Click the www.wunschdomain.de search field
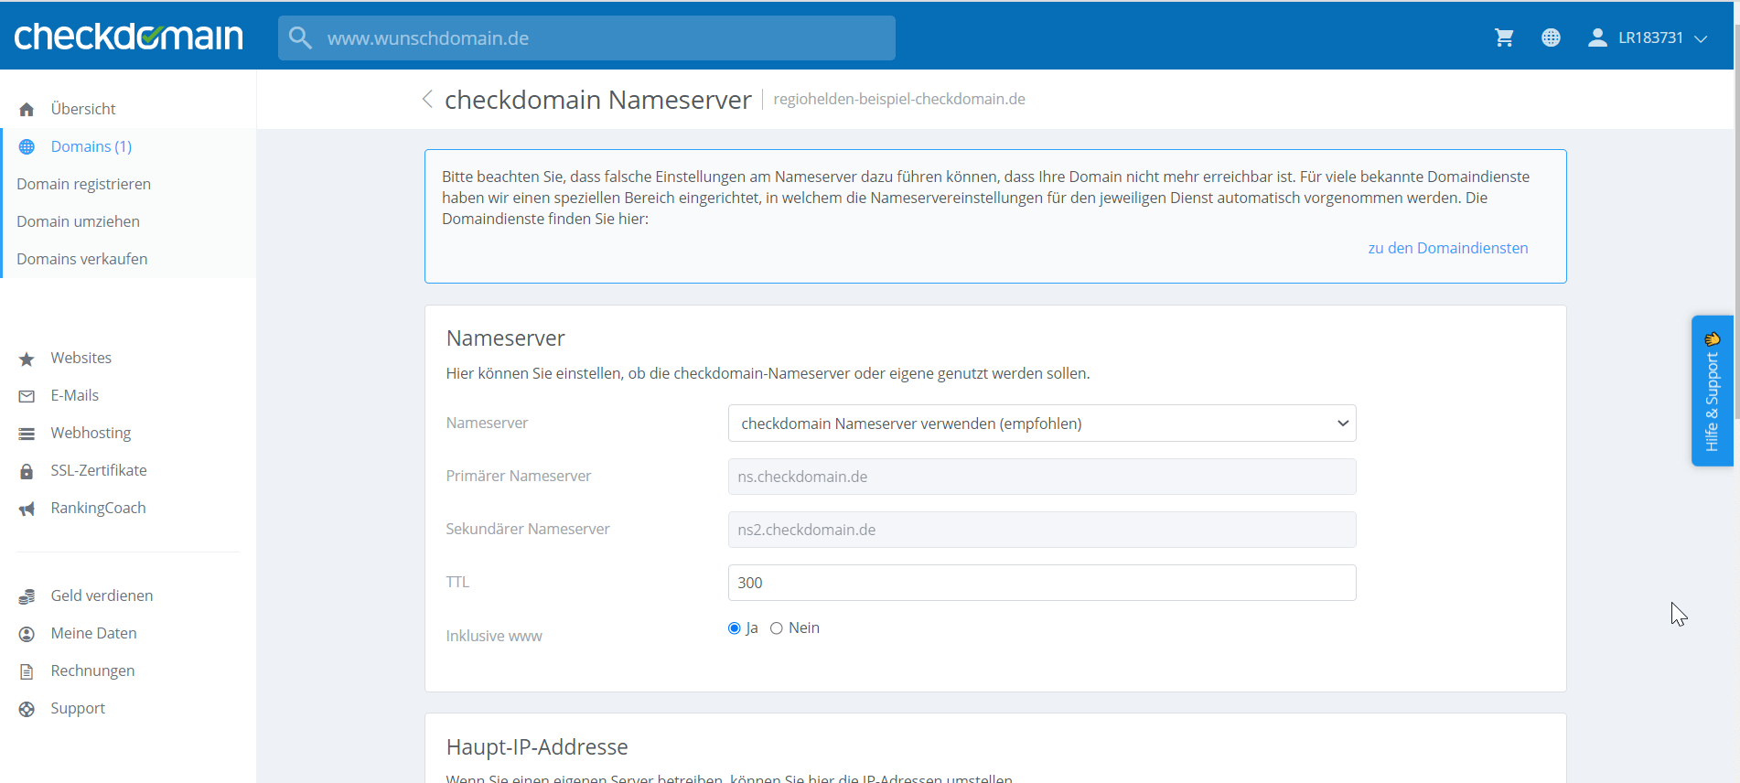The width and height of the screenshot is (1740, 783). (586, 38)
